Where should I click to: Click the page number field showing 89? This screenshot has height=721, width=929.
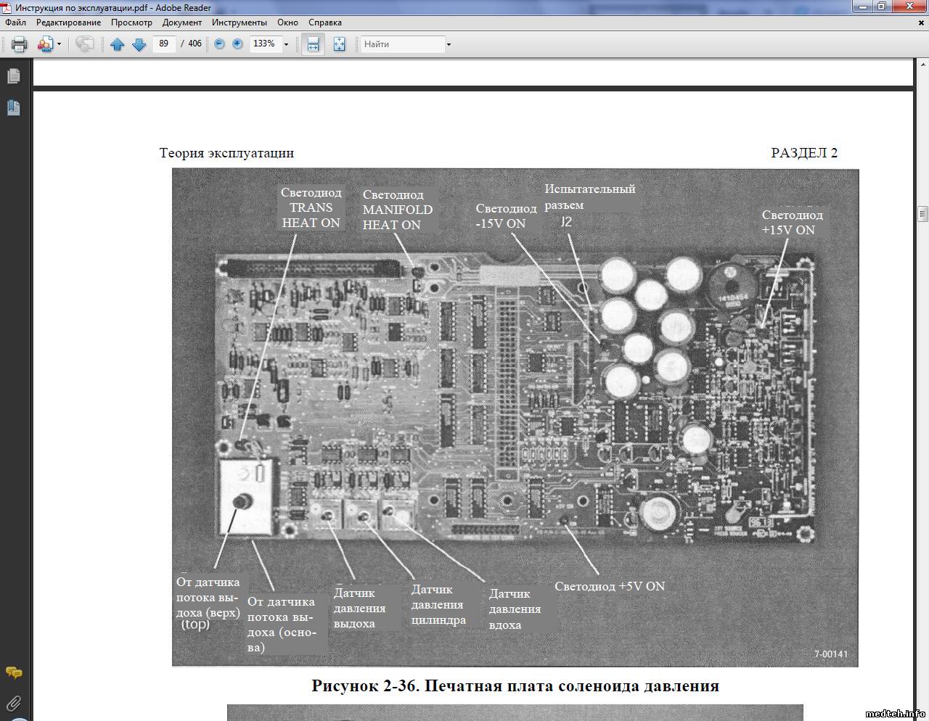(164, 44)
